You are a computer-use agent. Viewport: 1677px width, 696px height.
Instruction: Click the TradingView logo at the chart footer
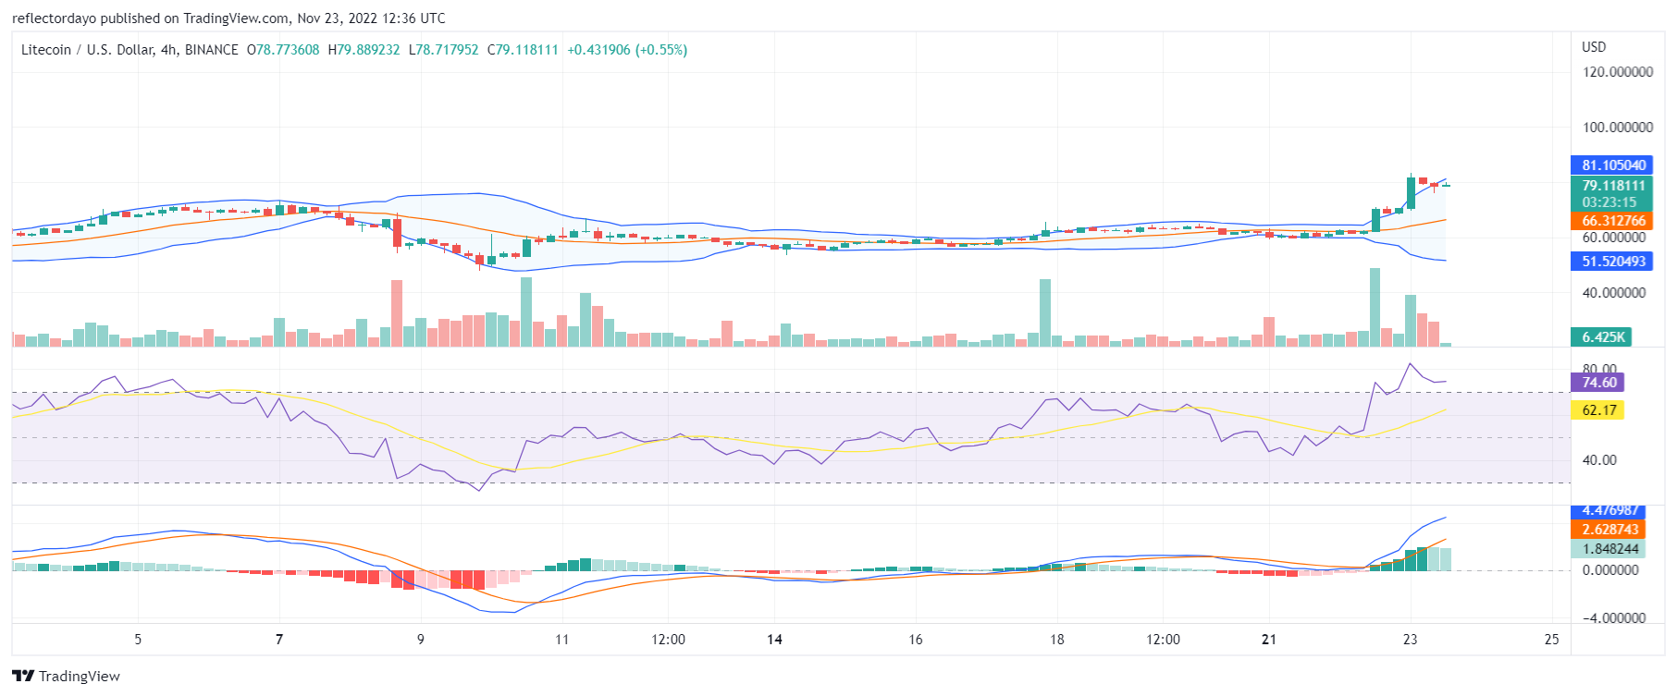(67, 676)
